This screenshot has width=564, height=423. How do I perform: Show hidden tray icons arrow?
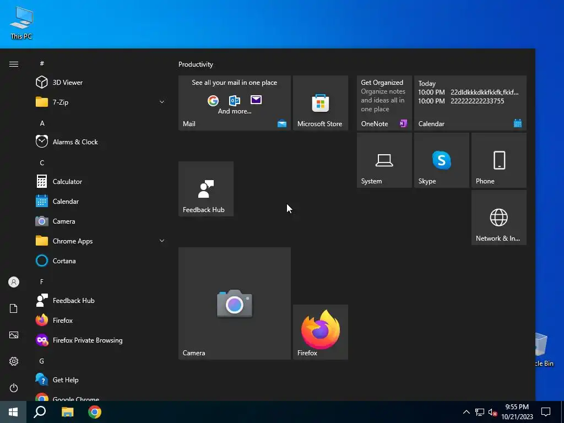(x=466, y=412)
